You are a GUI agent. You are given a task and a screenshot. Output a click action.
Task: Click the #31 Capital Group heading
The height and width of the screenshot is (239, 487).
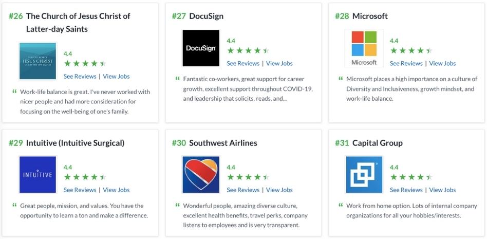(x=369, y=143)
